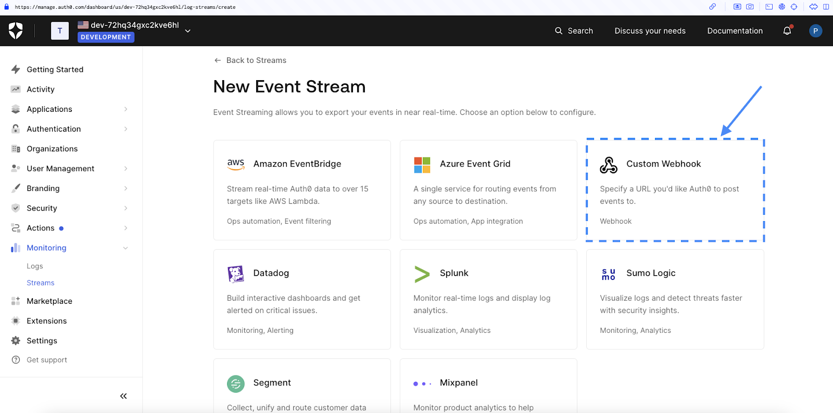
Task: Select the Segment stream card
Action: coord(302,385)
